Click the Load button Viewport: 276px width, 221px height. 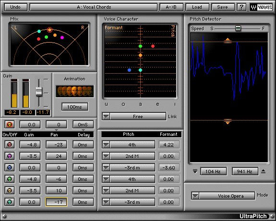click(x=197, y=7)
